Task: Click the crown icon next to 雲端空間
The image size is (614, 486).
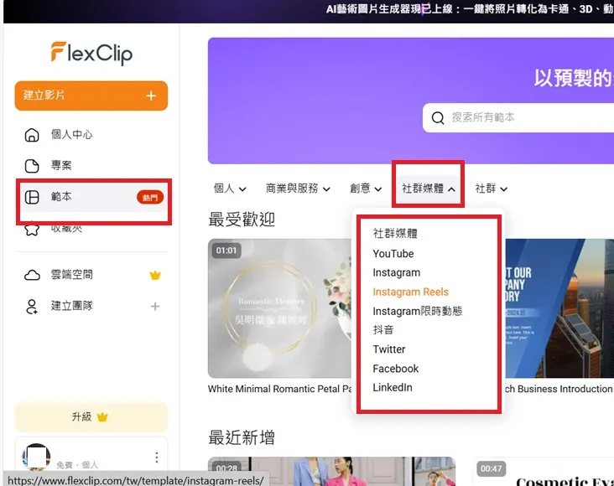Action: (x=155, y=275)
